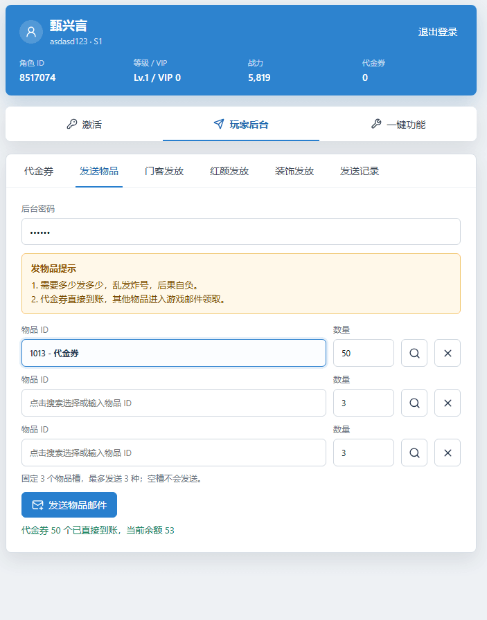The image size is (487, 620).
Task: Open the 门客发放 sub-tab
Action: pyautogui.click(x=164, y=171)
